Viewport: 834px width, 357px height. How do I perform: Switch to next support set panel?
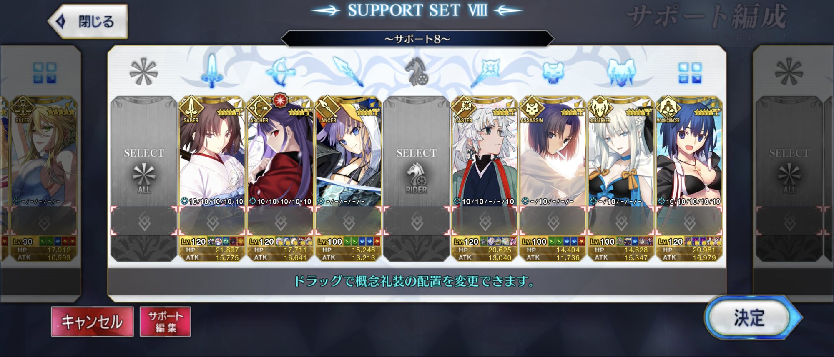point(793,174)
